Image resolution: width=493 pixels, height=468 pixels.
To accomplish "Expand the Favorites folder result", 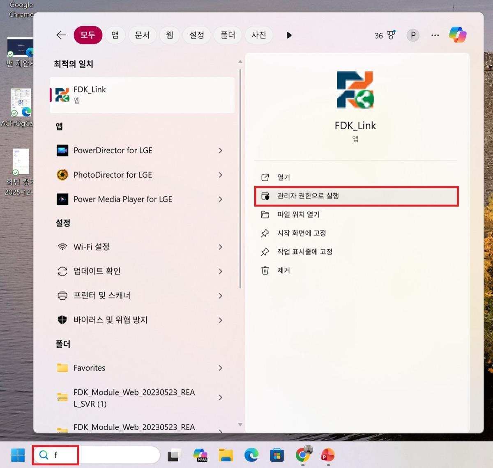I will coord(221,368).
